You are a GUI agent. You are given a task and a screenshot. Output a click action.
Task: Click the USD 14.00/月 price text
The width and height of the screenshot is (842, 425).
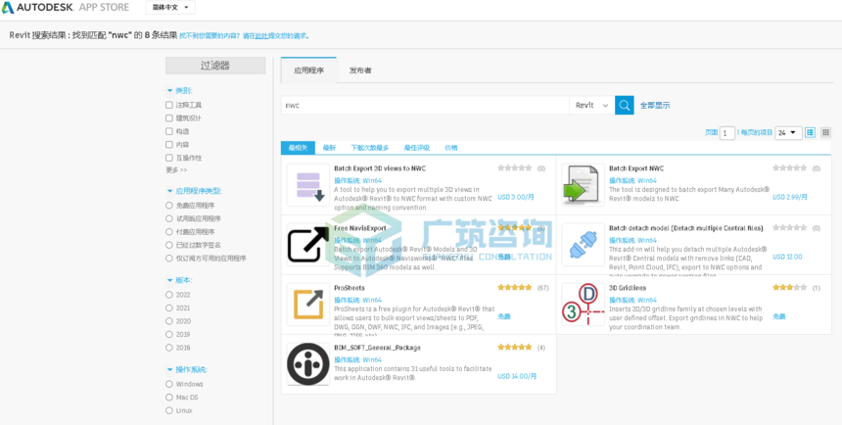tap(517, 376)
